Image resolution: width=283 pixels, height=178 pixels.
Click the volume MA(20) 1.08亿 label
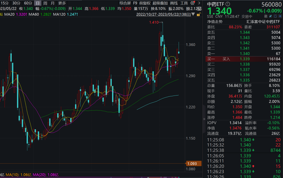pos(46,175)
